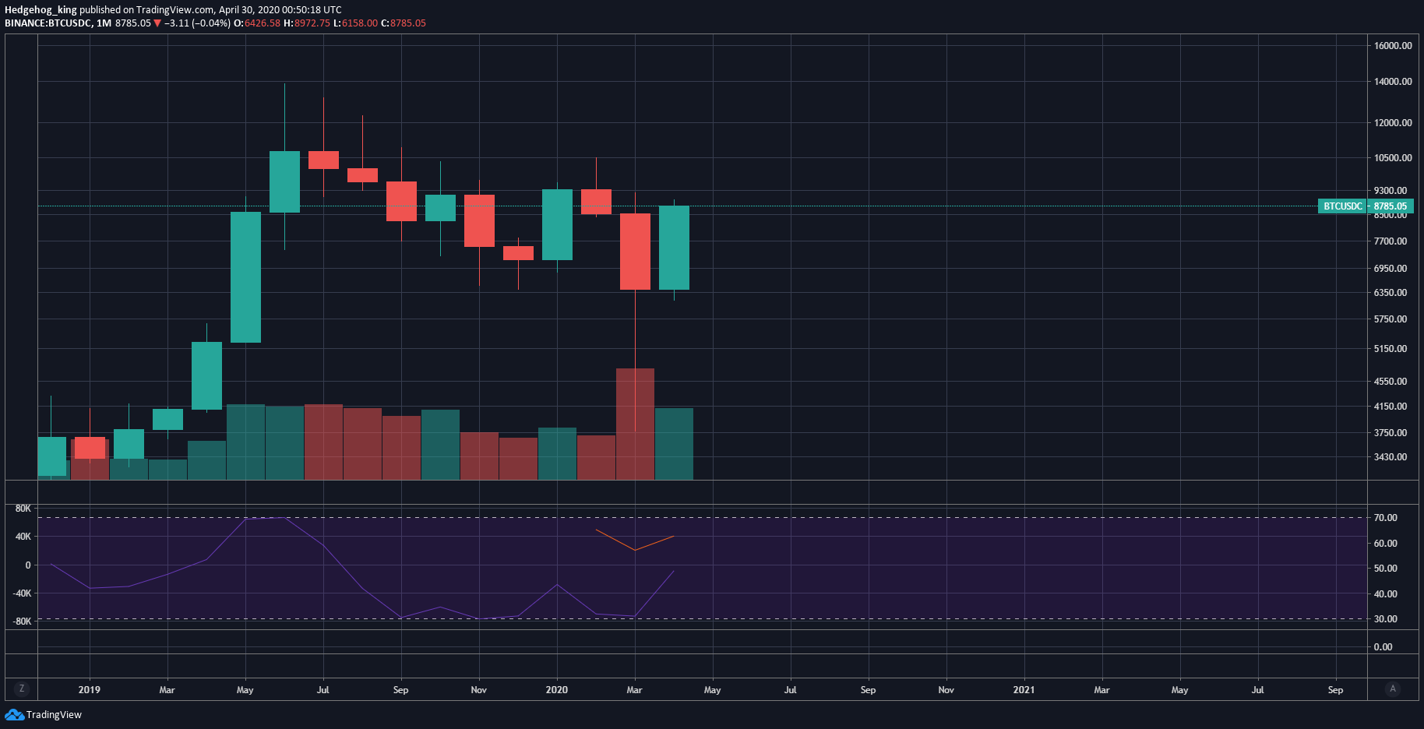Click the Nov label just before 2021
The width and height of the screenshot is (1424, 729).
[x=946, y=690]
